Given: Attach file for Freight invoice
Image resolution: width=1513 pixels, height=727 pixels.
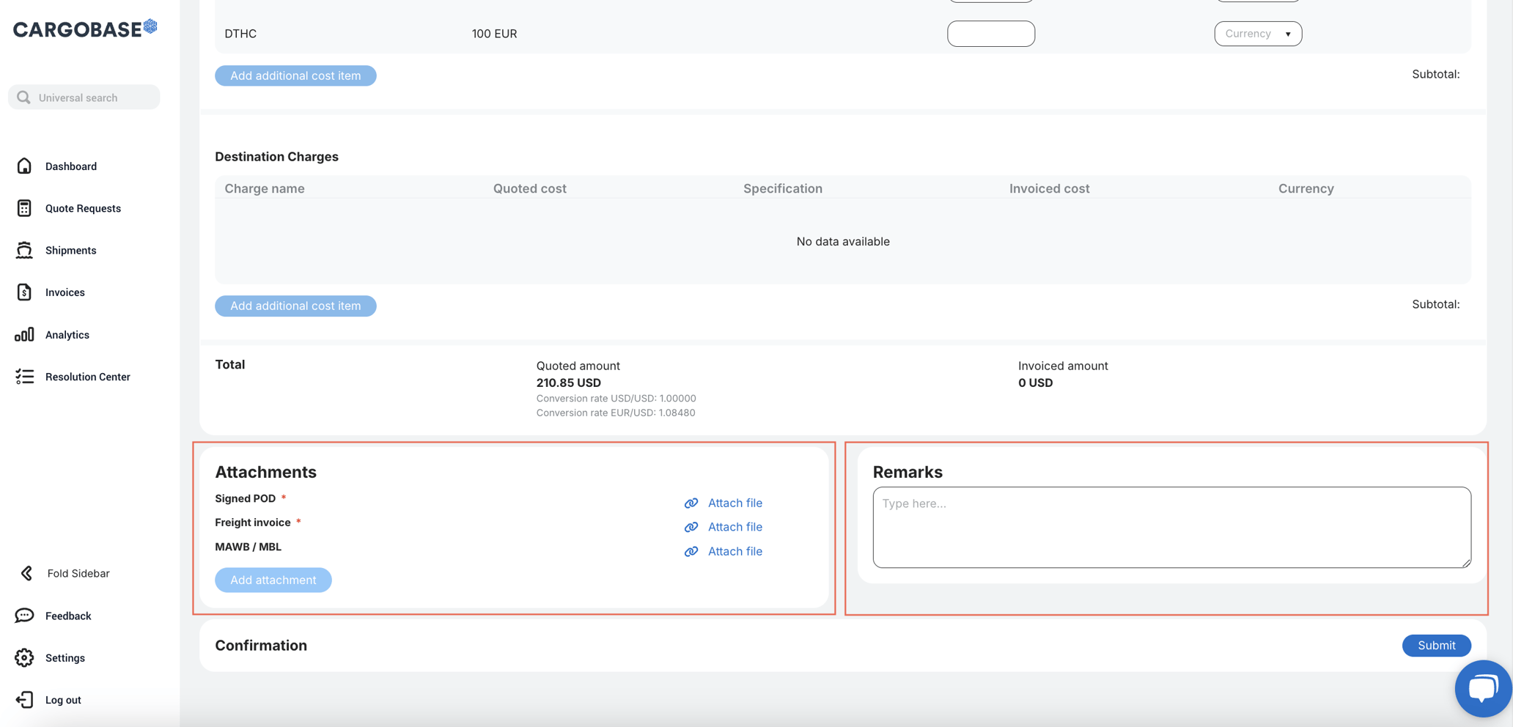Looking at the screenshot, I should click(x=735, y=526).
